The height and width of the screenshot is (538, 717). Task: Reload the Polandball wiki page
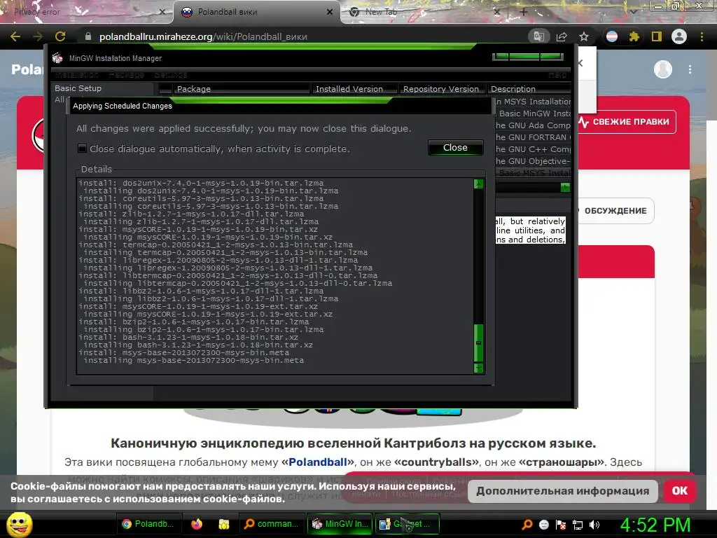[60, 36]
